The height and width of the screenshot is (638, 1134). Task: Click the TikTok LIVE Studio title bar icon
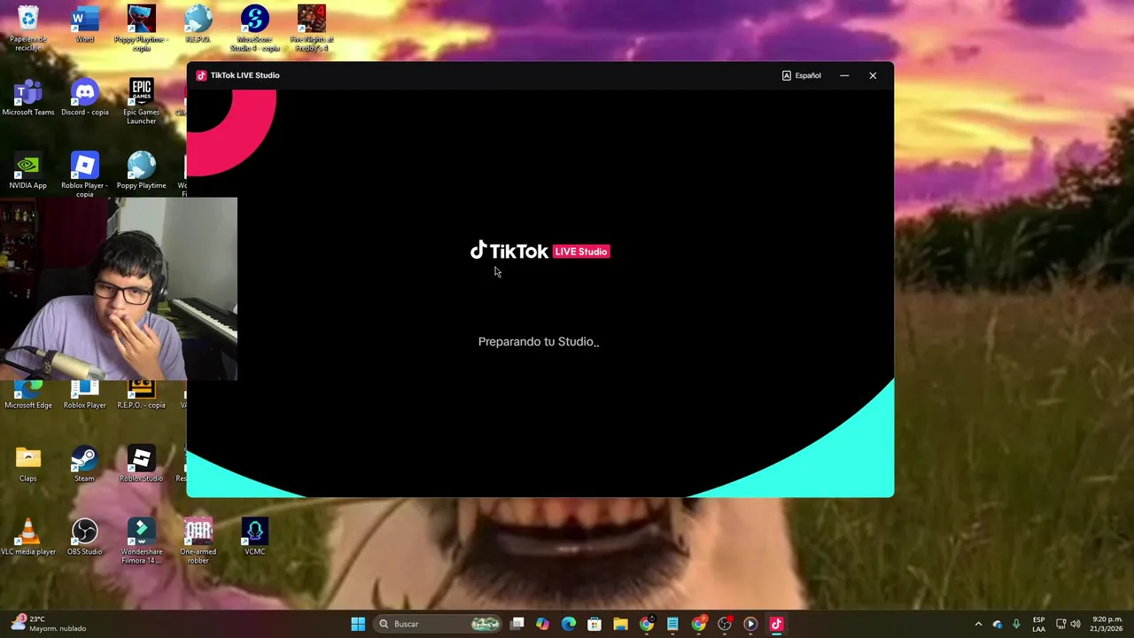201,75
